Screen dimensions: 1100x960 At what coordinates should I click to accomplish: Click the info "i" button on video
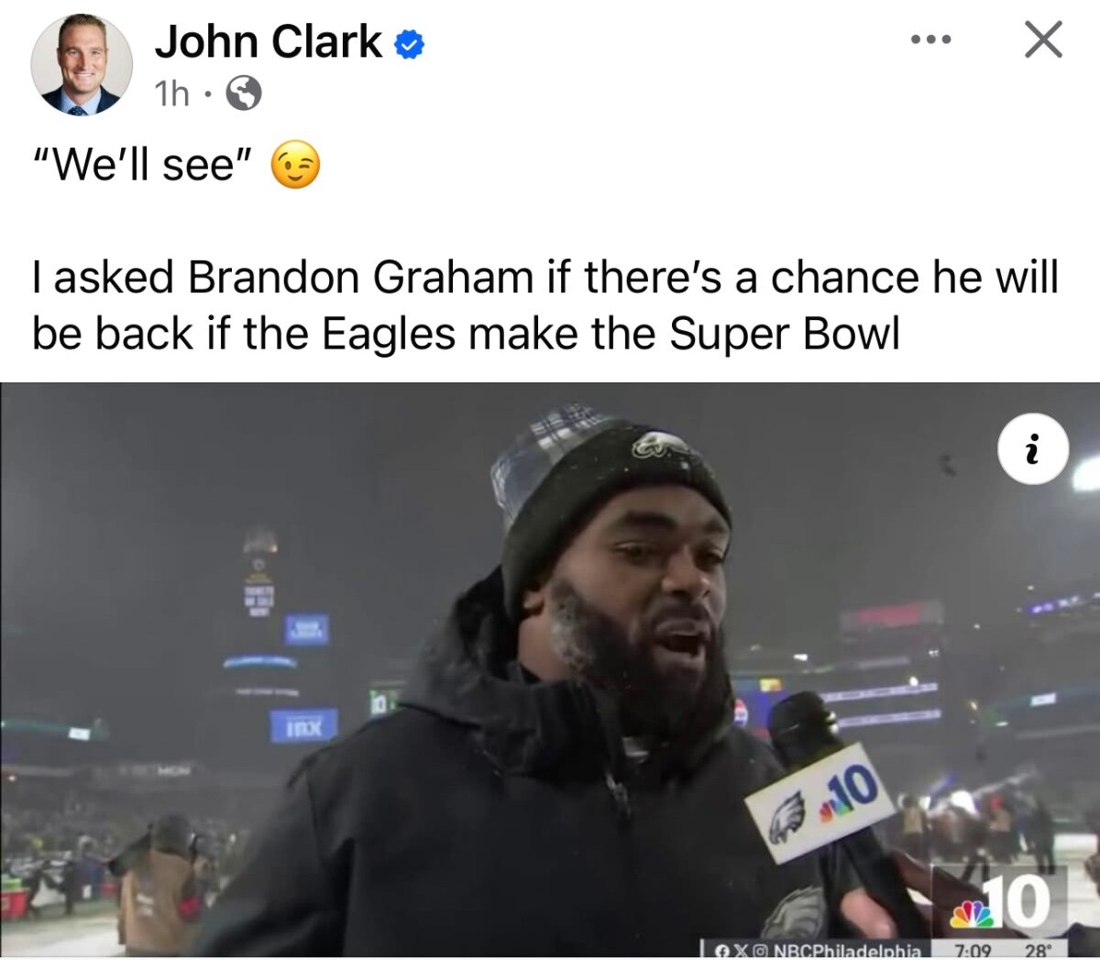(1033, 449)
